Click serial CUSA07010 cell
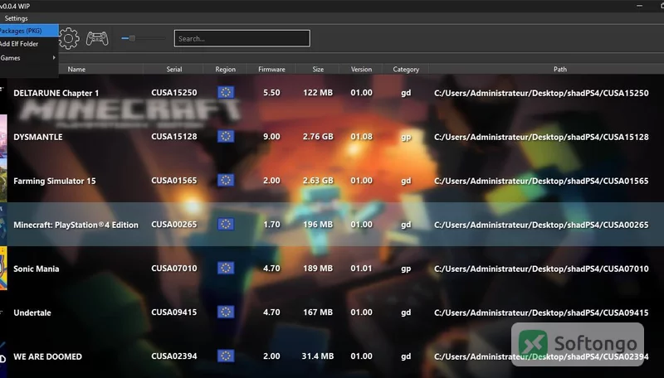 pyautogui.click(x=174, y=269)
